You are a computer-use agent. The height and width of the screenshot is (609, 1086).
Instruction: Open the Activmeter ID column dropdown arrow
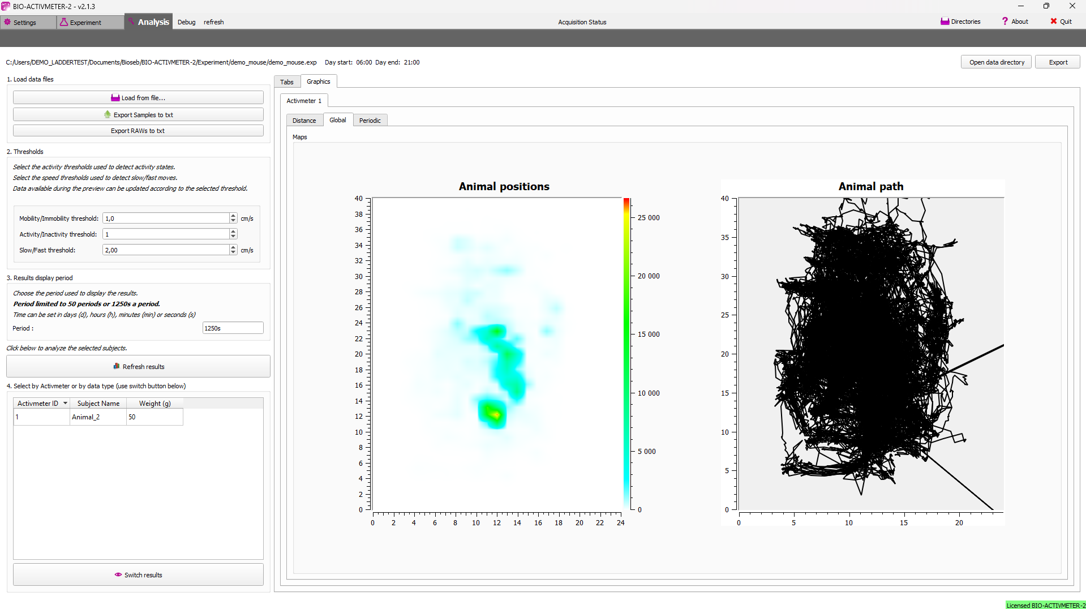point(66,403)
